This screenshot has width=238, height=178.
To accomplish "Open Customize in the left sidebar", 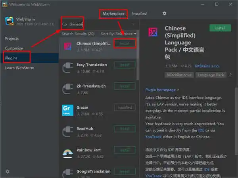I will [x=14, y=48].
